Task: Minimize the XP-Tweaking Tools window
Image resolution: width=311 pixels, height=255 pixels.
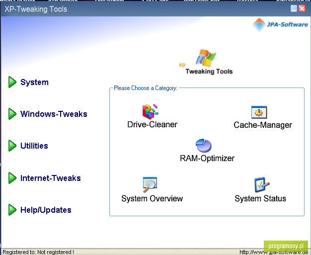Action: point(294,9)
